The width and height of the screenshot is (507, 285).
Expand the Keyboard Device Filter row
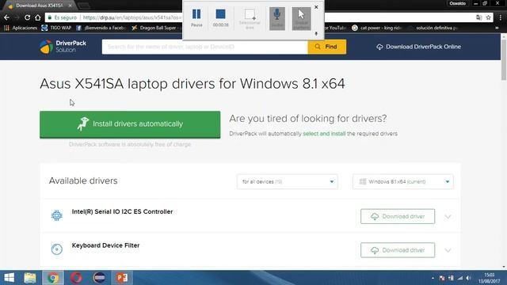coord(448,250)
